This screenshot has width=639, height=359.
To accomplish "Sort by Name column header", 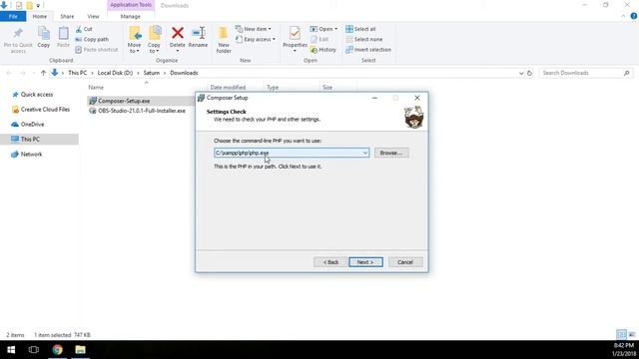I will [96, 87].
